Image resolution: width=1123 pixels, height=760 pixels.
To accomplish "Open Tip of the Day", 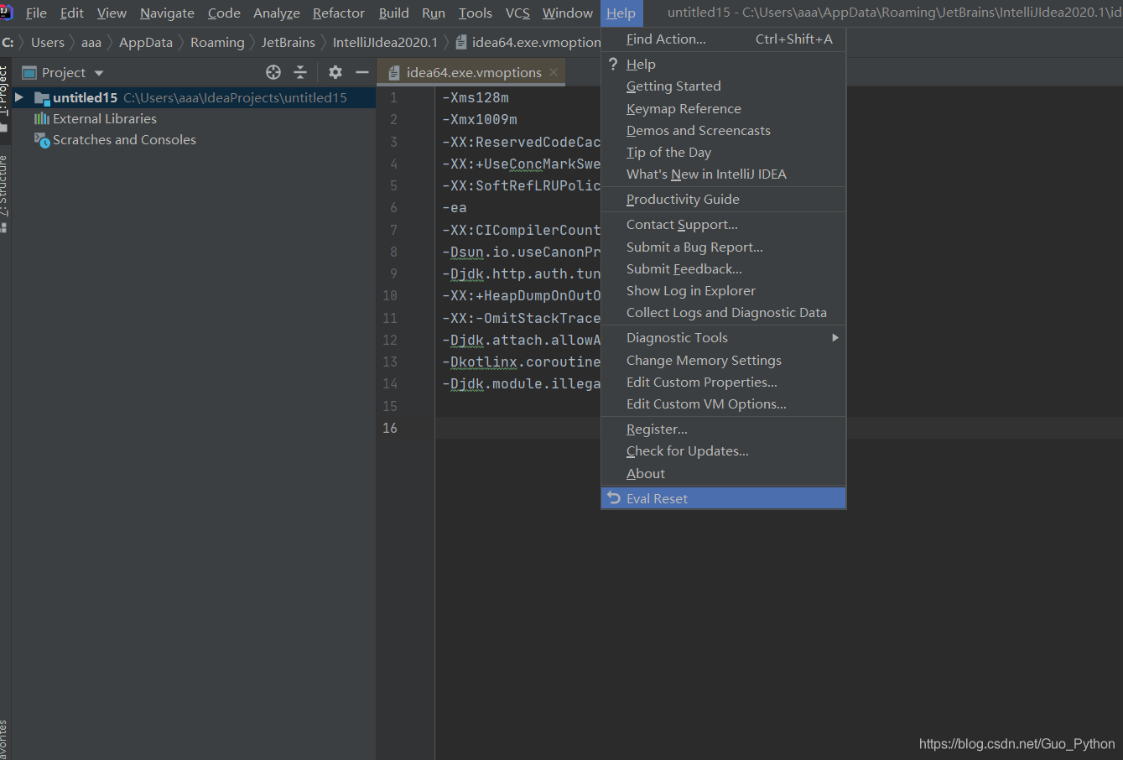I will coord(724,152).
